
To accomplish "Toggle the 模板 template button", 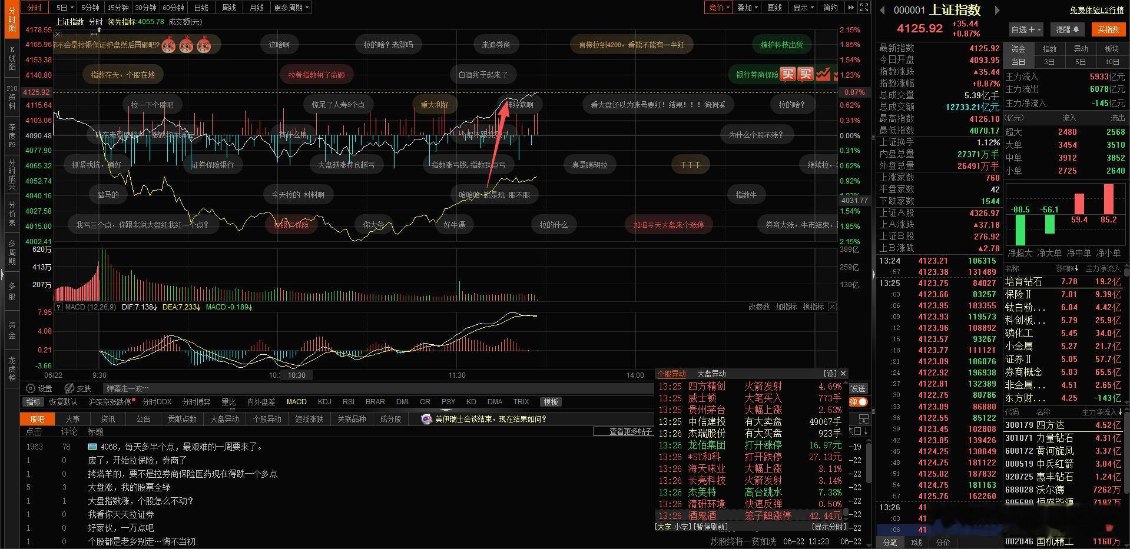I will pos(551,402).
